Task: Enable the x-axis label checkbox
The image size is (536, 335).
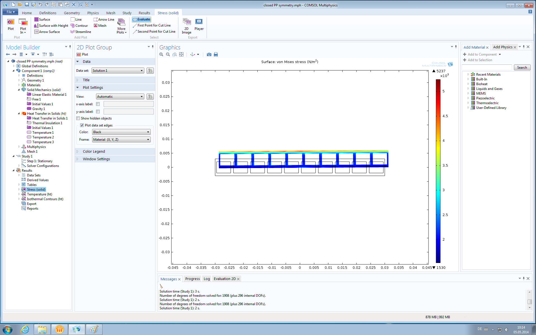Action: click(98, 104)
